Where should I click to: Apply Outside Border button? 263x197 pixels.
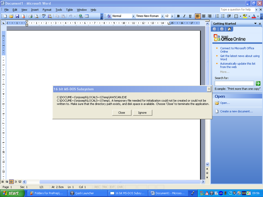236,16
